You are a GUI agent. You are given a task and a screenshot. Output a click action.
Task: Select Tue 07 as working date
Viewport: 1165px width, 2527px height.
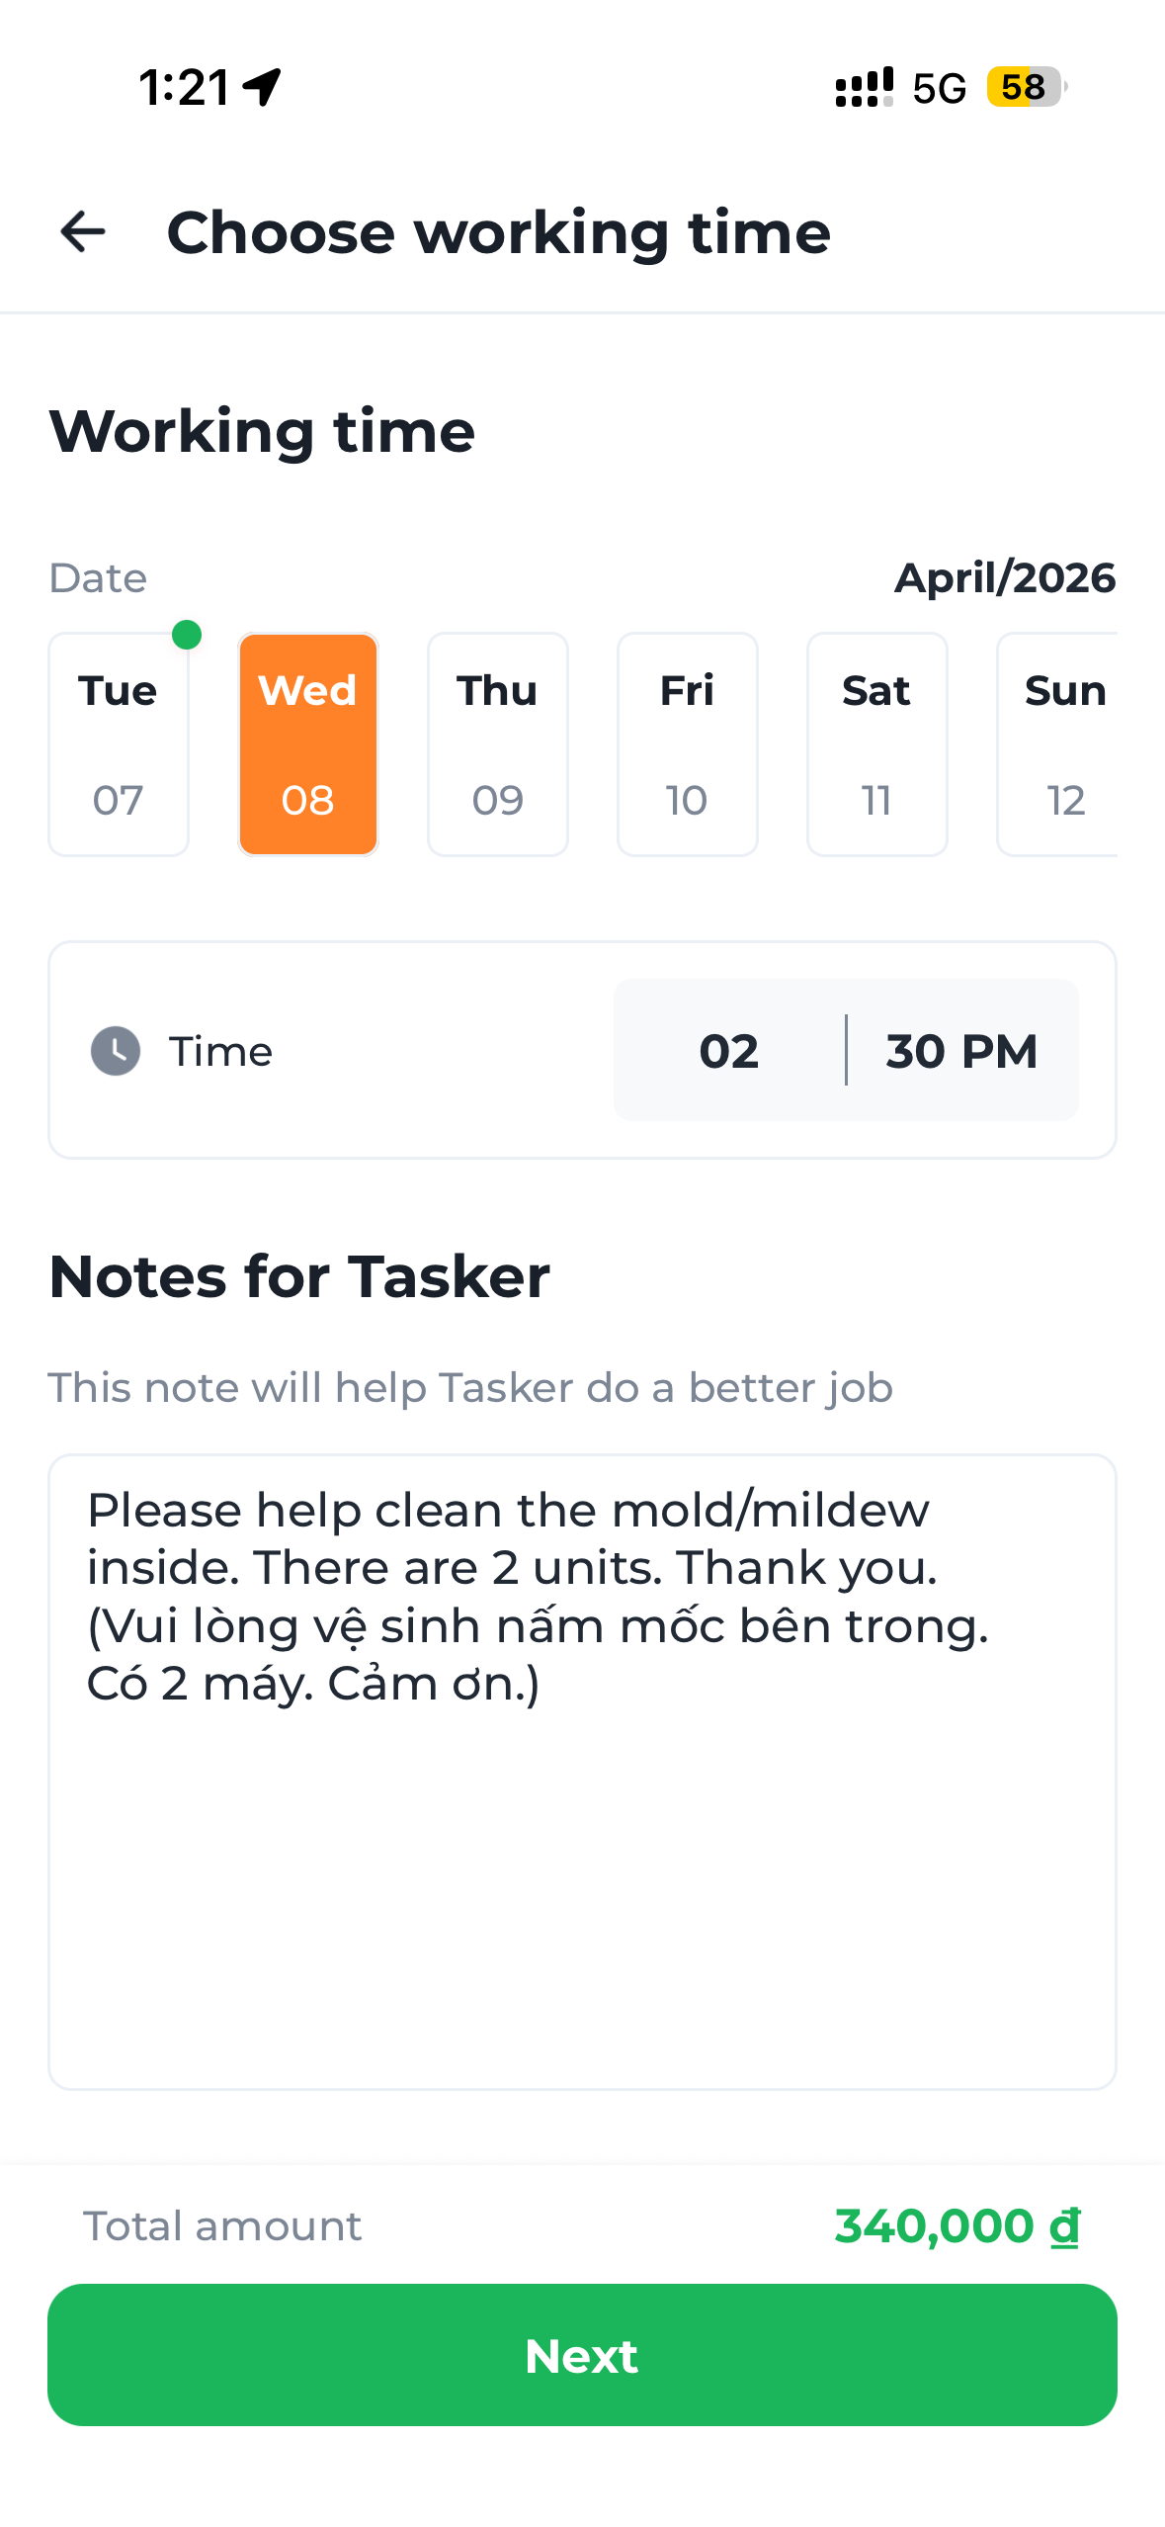[x=119, y=744]
